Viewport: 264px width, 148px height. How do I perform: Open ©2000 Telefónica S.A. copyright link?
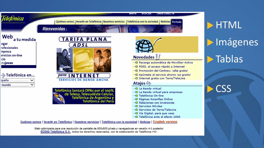pyautogui.click(x=56, y=132)
